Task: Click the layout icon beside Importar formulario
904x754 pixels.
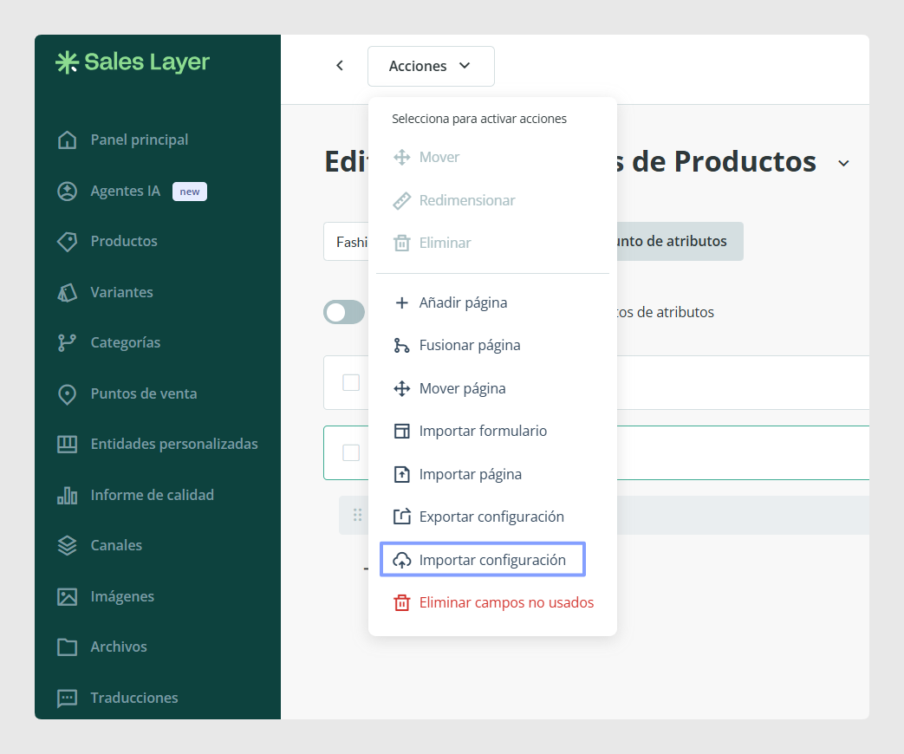Action: pyautogui.click(x=402, y=432)
